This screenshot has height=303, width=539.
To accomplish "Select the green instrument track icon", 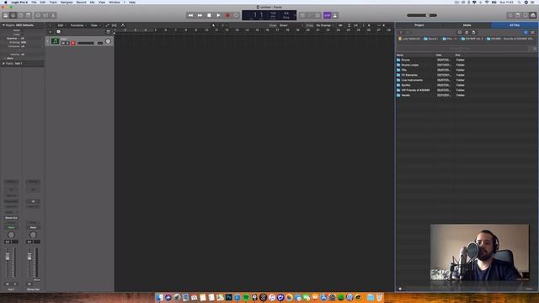I will tap(55, 41).
